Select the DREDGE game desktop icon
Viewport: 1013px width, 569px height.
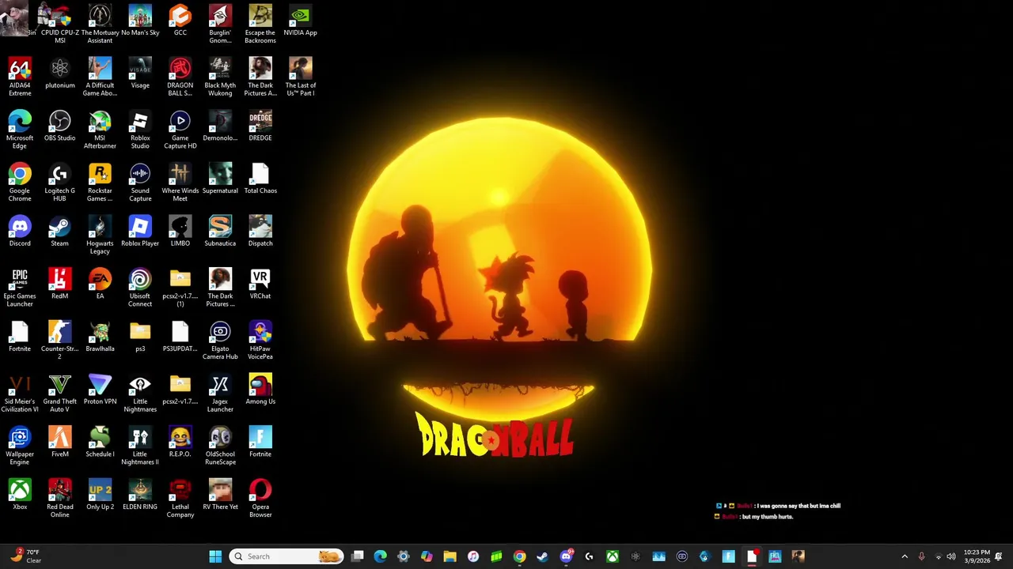[260, 126]
